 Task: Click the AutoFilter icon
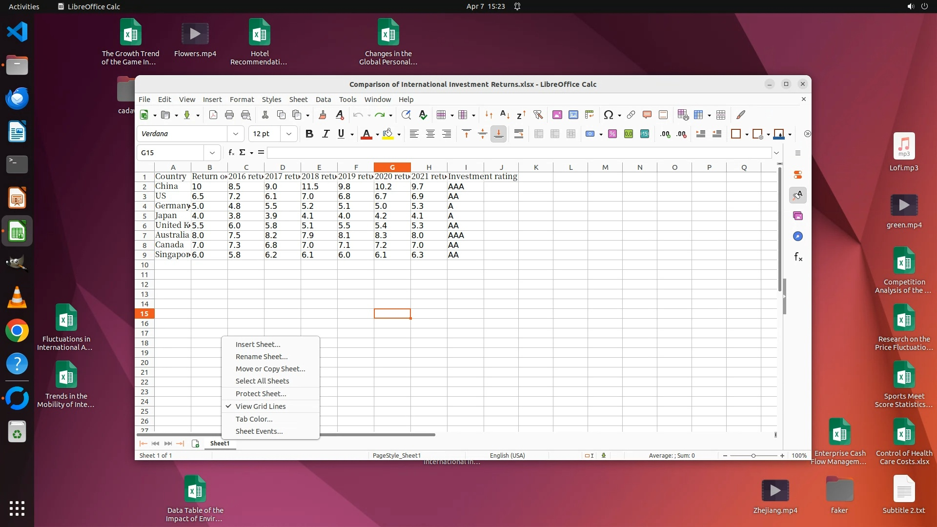click(538, 115)
